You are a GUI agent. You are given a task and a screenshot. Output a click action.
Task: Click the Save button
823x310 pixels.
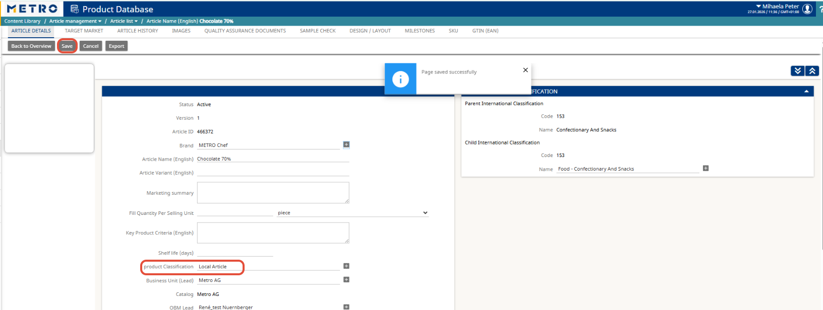point(67,46)
